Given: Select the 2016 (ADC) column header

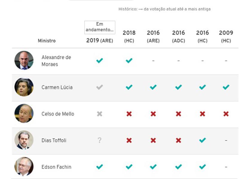Looking at the screenshot, I should (x=178, y=36).
